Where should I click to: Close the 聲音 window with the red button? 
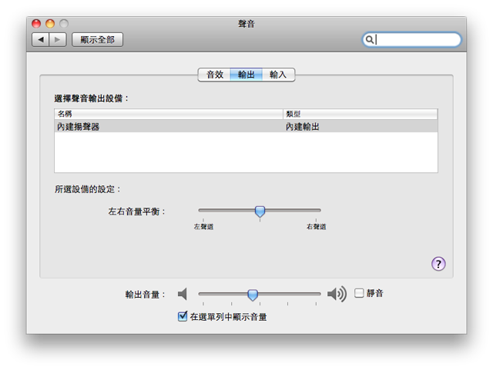36,24
